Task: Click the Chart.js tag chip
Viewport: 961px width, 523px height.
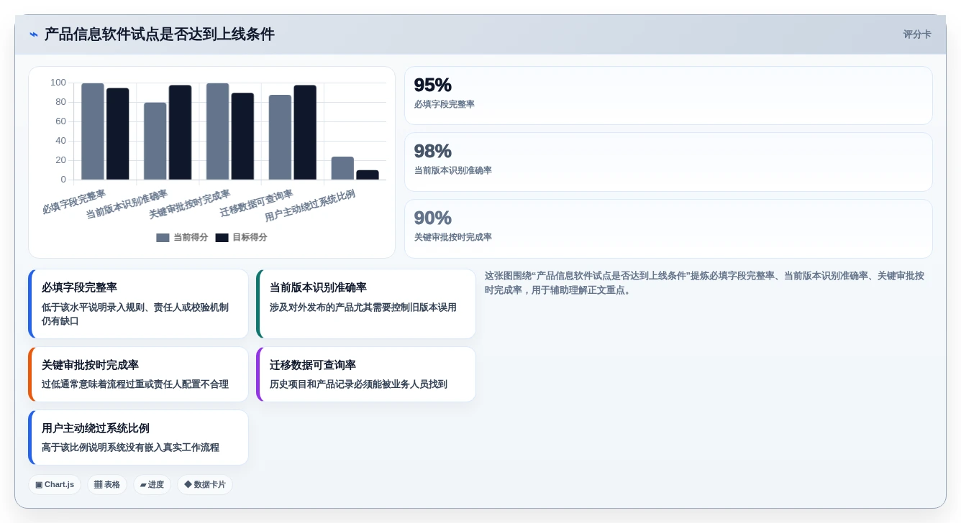Action: point(55,485)
